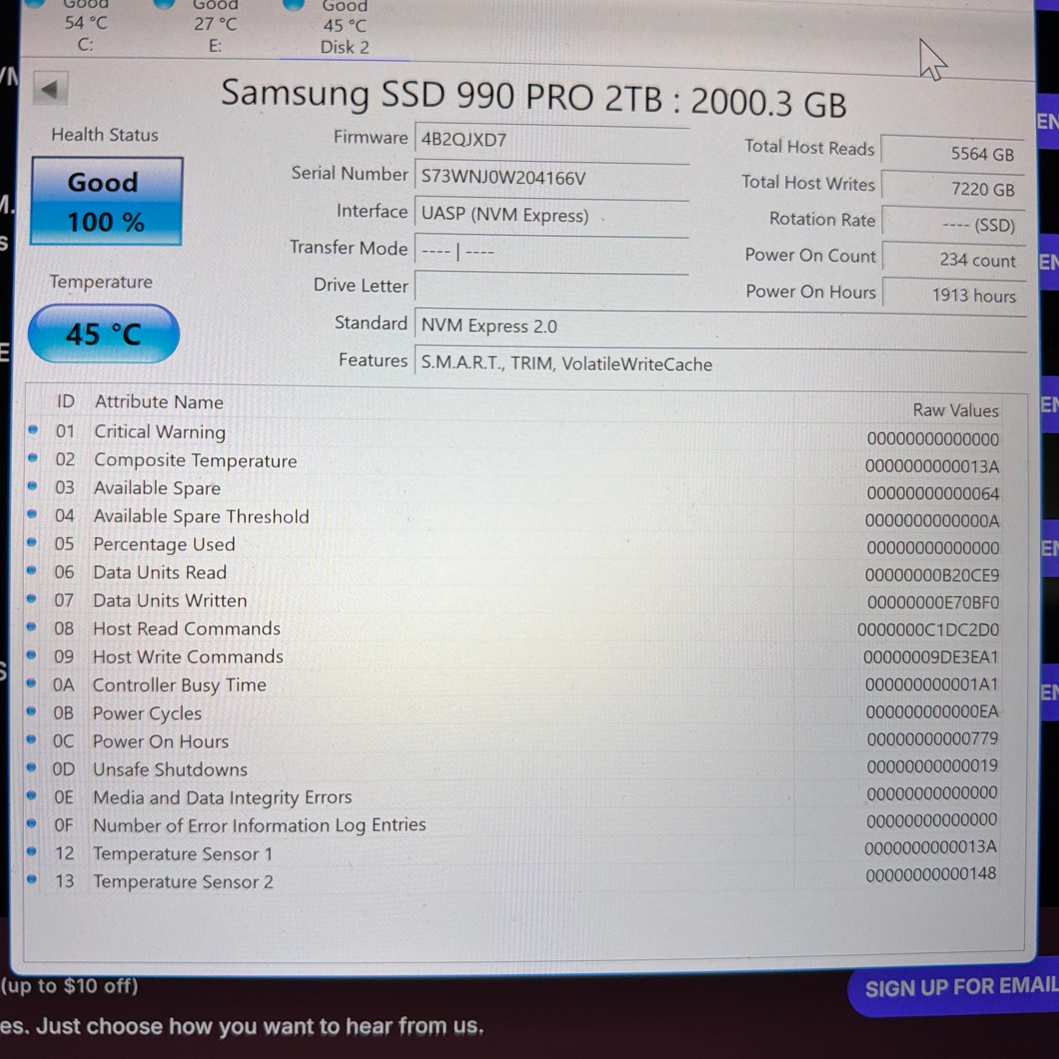
Task: Click the status dot for Temperature Sensor 2
Action: tap(32, 879)
